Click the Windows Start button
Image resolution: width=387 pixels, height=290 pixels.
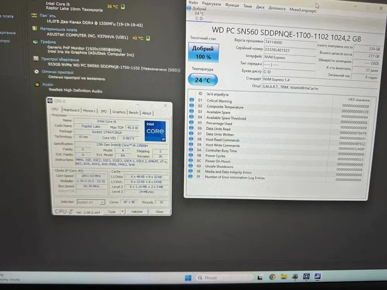tap(188, 278)
